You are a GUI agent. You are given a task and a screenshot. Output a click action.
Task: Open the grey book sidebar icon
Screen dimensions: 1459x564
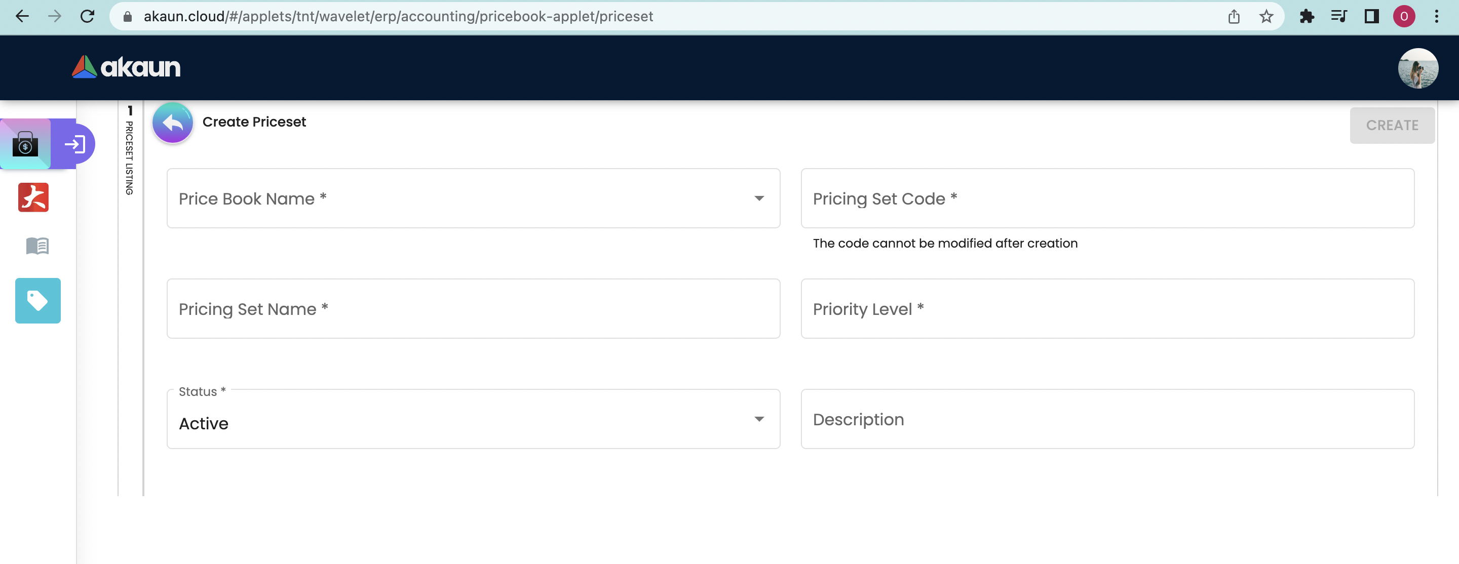37,246
